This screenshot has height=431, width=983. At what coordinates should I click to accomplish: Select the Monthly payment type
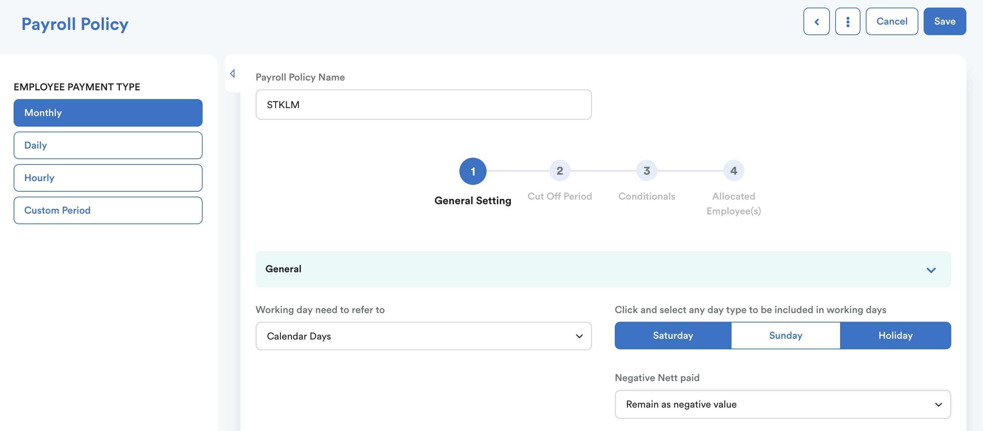(x=108, y=113)
